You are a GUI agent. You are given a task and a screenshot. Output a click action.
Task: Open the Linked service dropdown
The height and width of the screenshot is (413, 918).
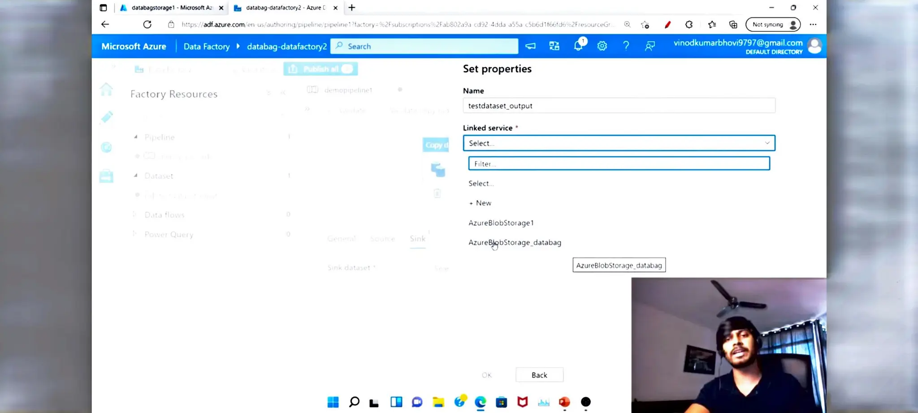coord(619,143)
